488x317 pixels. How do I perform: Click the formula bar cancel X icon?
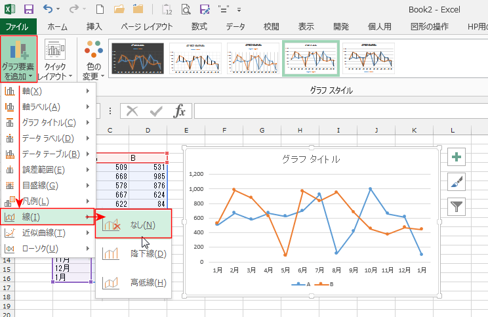(132, 111)
